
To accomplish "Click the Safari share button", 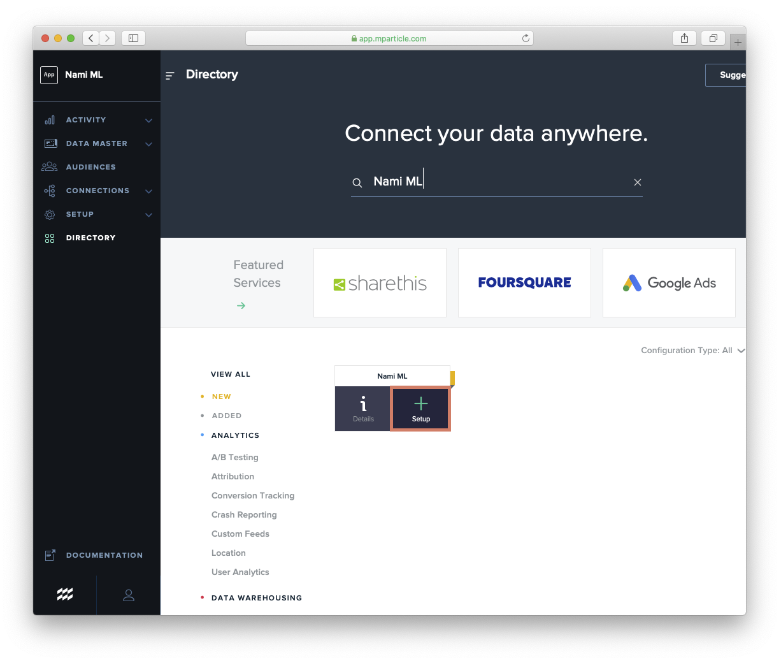I will coord(684,38).
